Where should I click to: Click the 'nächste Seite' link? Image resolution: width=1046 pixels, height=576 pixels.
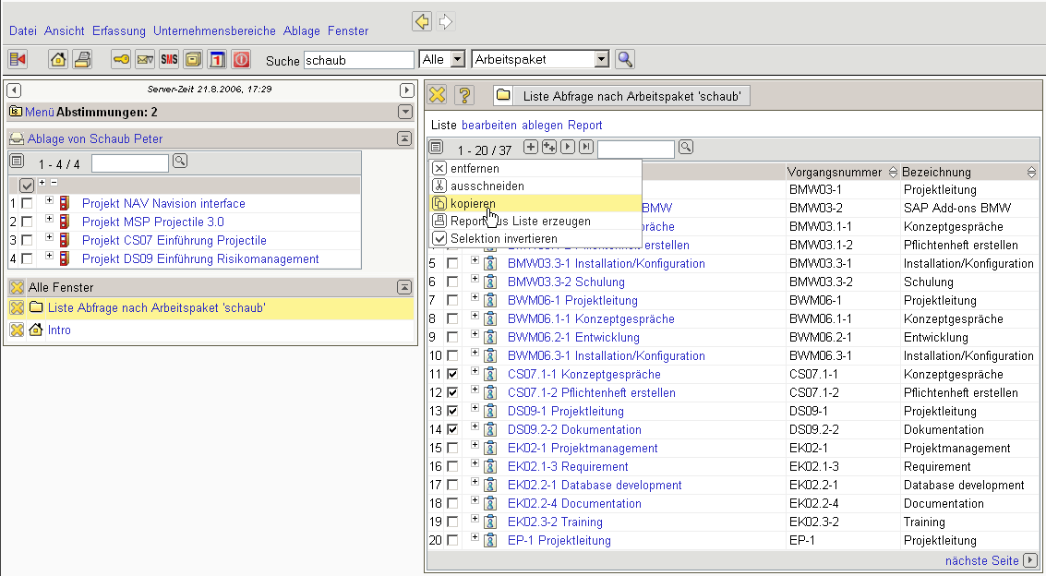[x=981, y=560]
